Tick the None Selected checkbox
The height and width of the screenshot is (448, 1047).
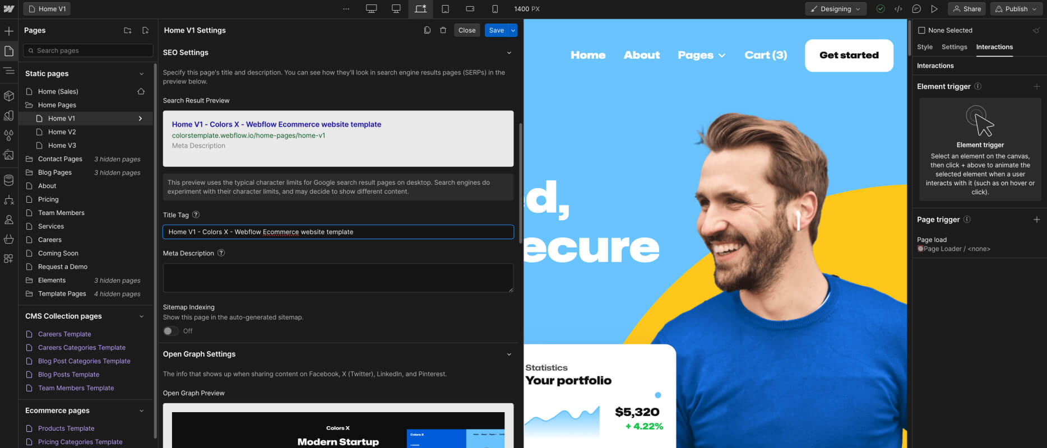921,30
